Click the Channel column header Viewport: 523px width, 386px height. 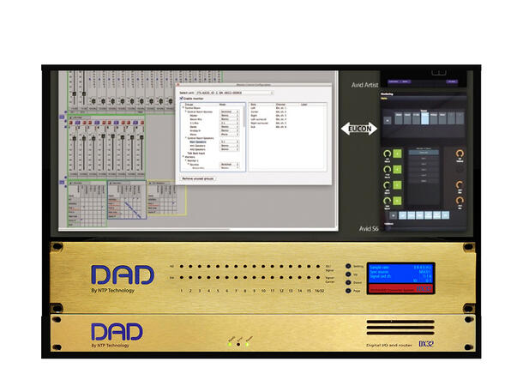[281, 105]
